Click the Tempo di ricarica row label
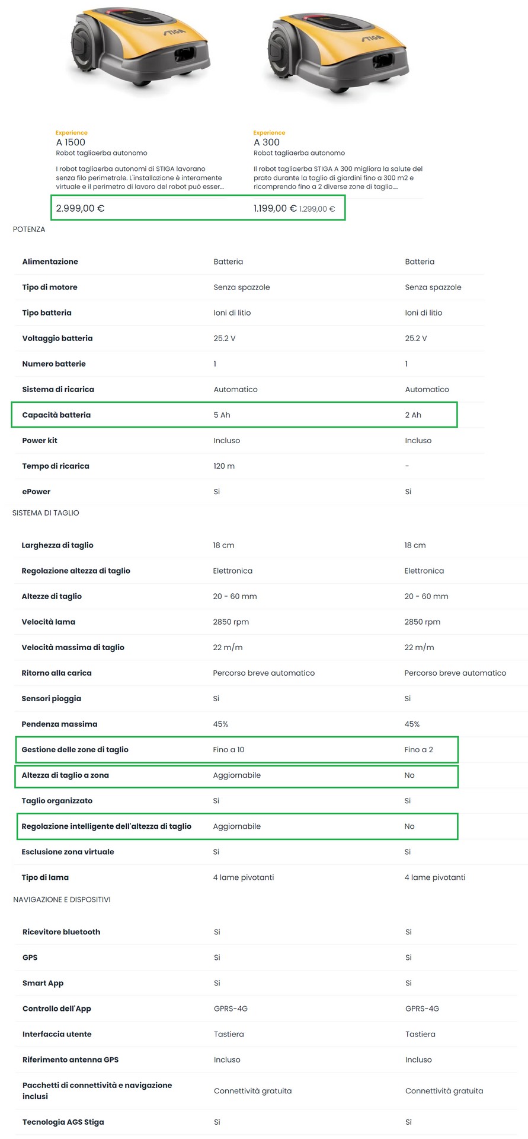The width and height of the screenshot is (528, 1139). (56, 466)
